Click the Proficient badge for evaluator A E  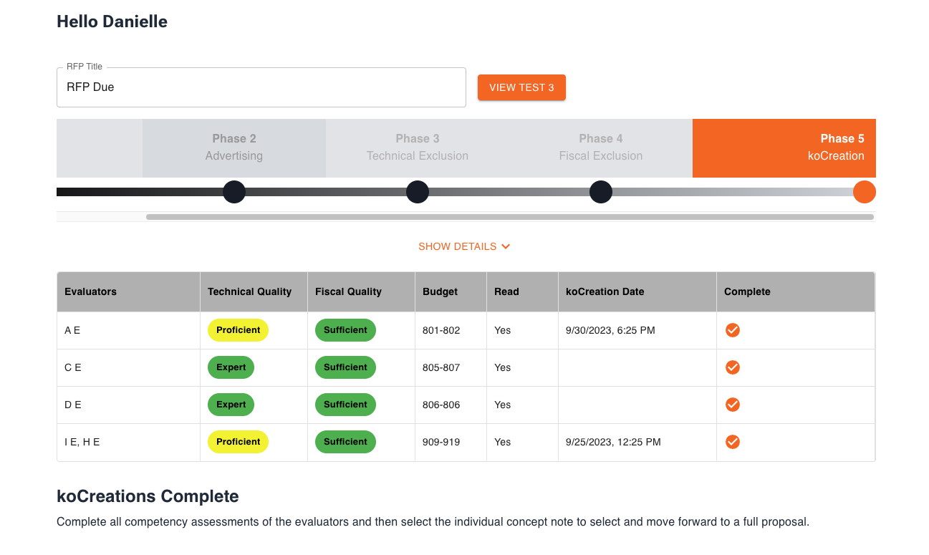238,330
